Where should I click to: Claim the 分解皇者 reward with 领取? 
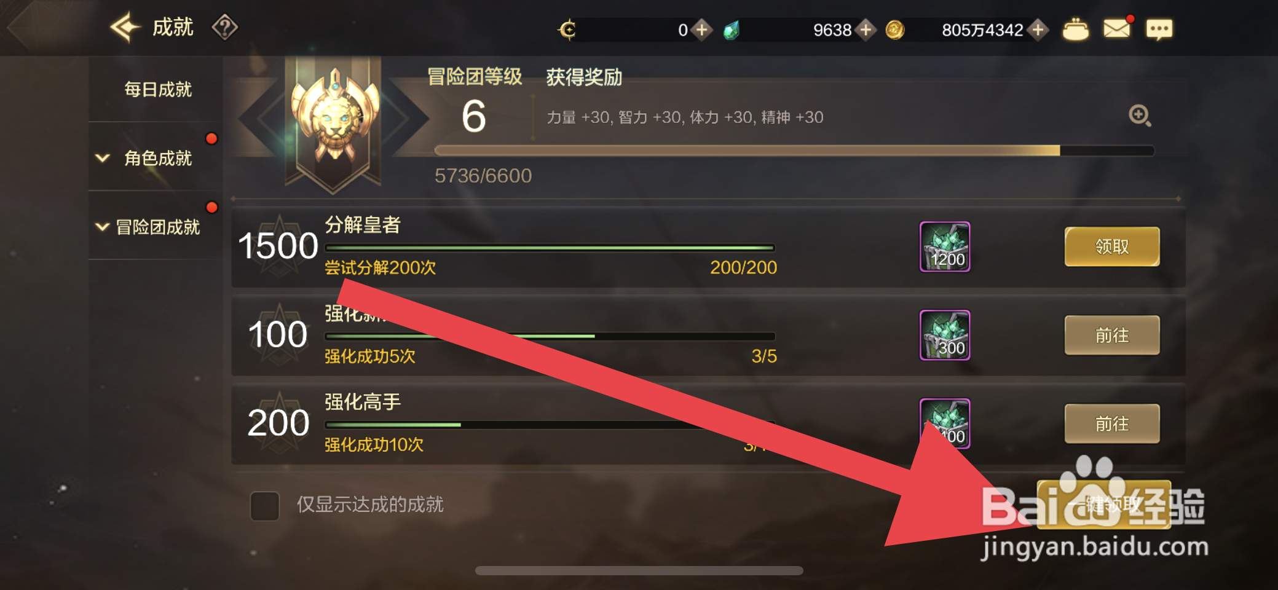coord(1112,246)
